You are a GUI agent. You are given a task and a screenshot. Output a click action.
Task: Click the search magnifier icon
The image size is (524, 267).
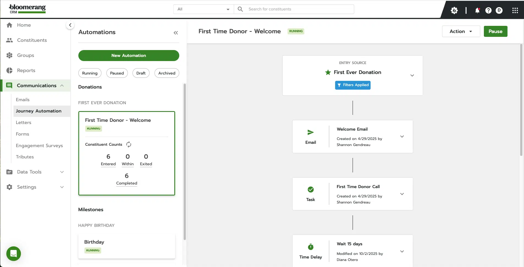(241, 9)
